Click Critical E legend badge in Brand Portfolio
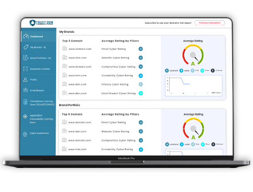253x192 pixels. [213, 144]
